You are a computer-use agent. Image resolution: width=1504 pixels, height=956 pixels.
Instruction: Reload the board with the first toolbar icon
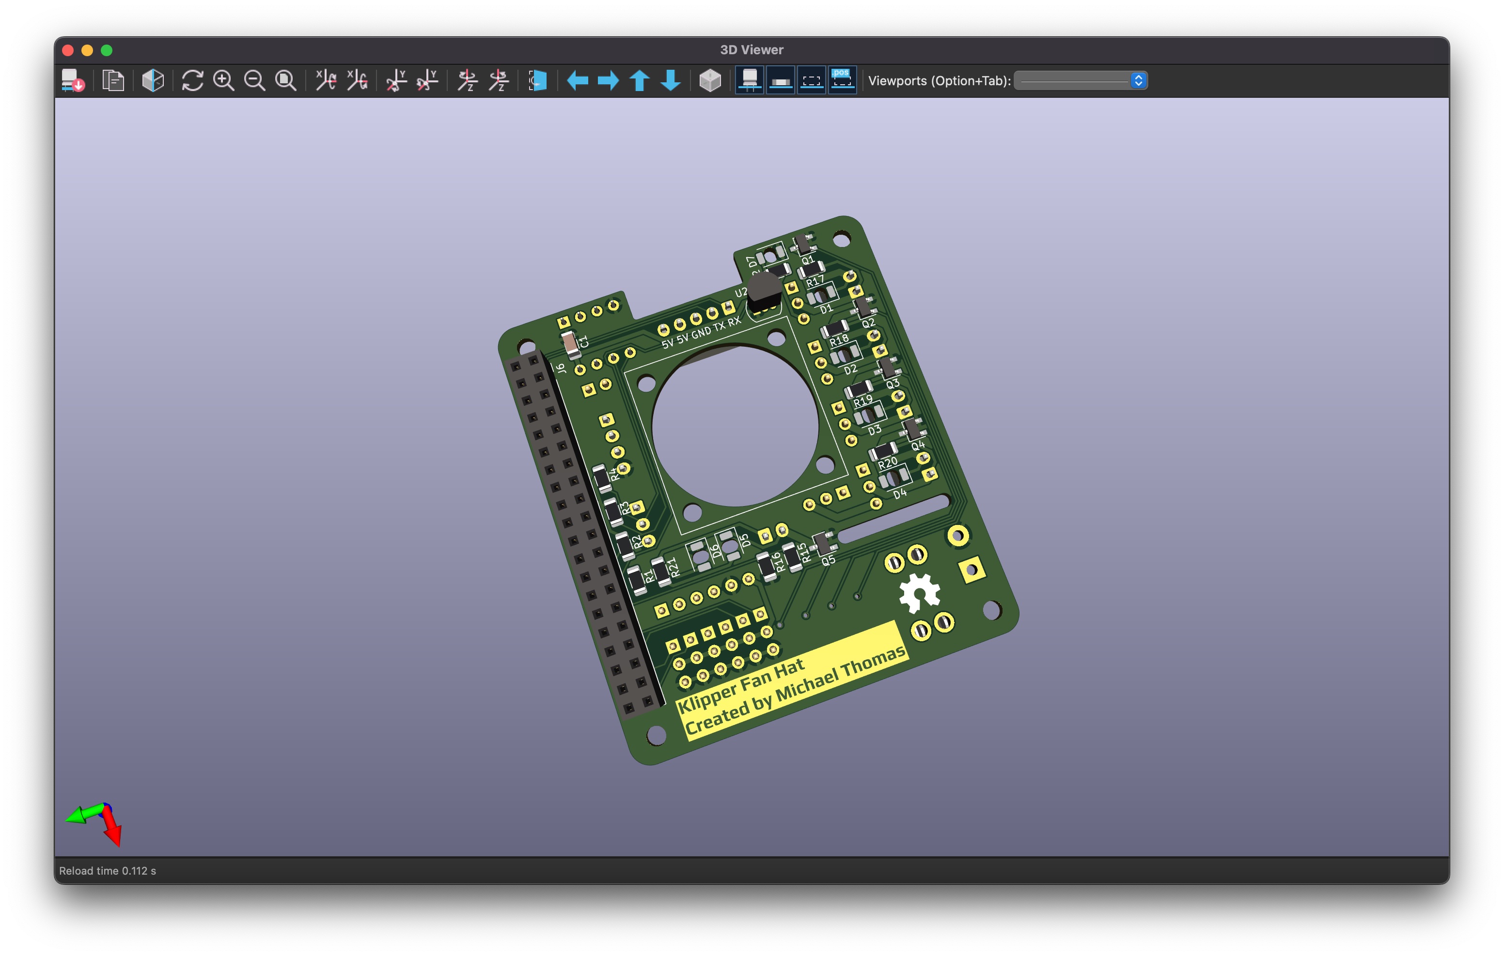point(73,80)
